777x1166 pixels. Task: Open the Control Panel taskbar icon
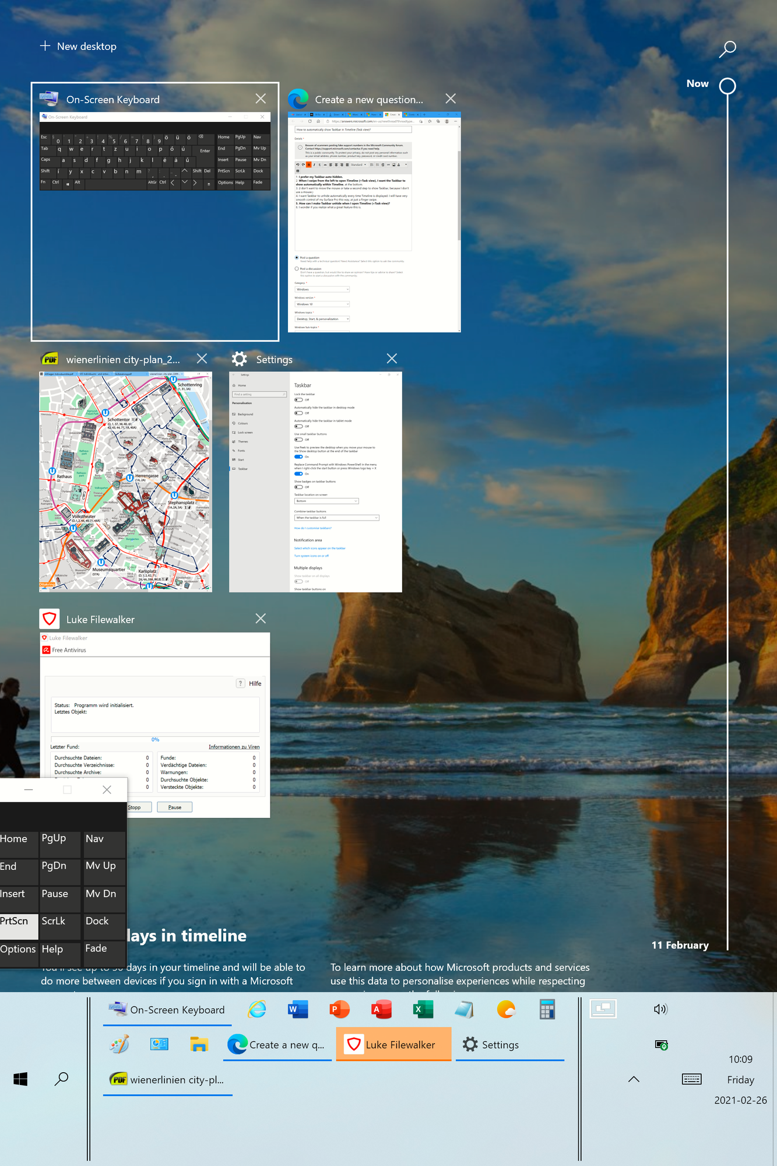click(159, 1044)
